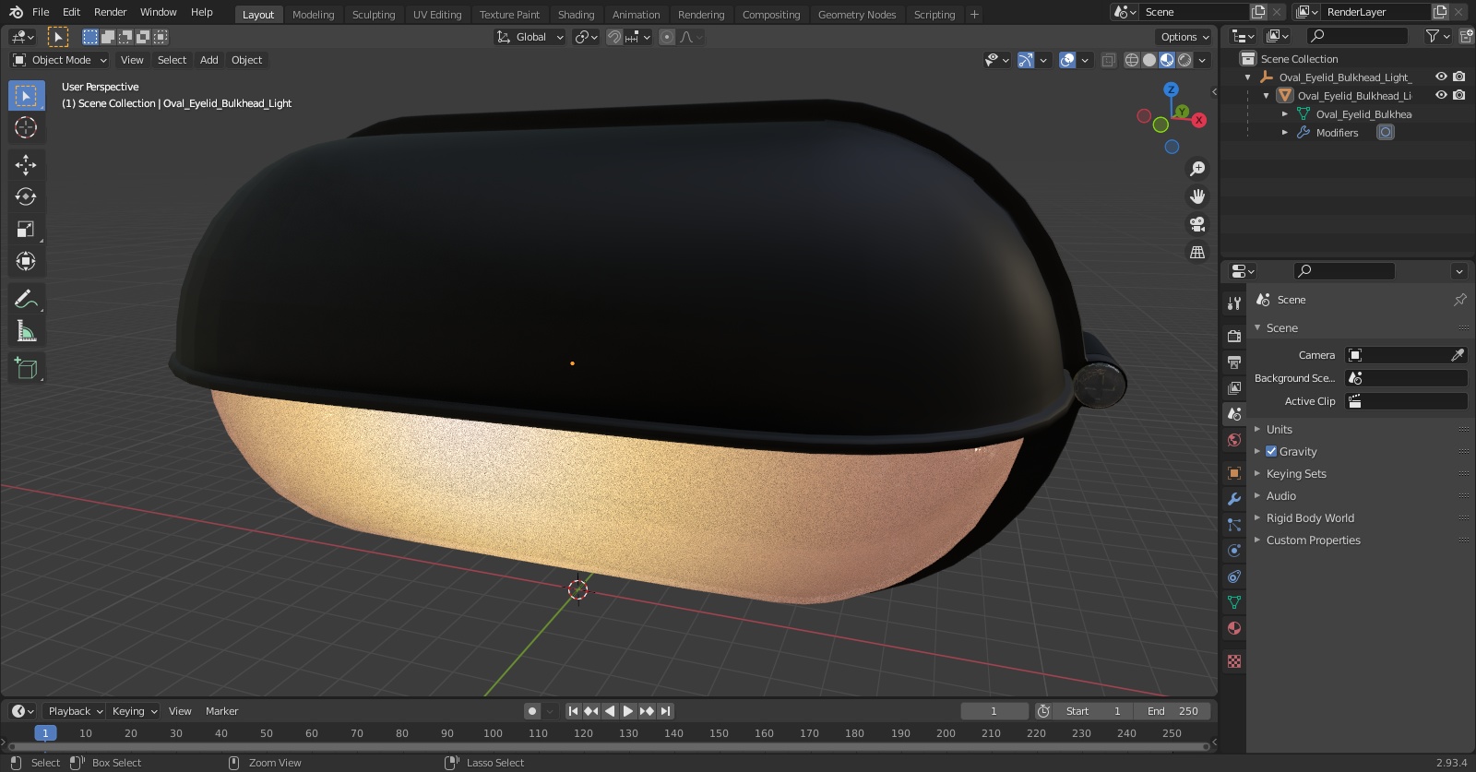Image resolution: width=1476 pixels, height=772 pixels.
Task: Activate the Scale tool
Action: pyautogui.click(x=26, y=229)
